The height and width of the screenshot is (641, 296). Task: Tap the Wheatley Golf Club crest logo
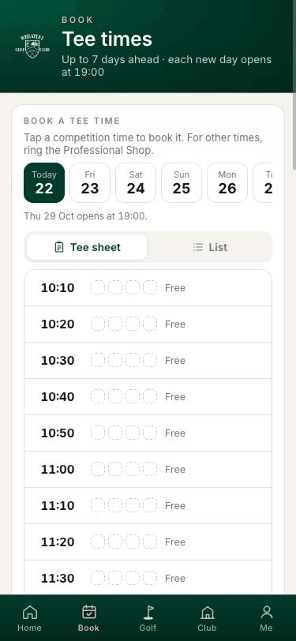(32, 47)
